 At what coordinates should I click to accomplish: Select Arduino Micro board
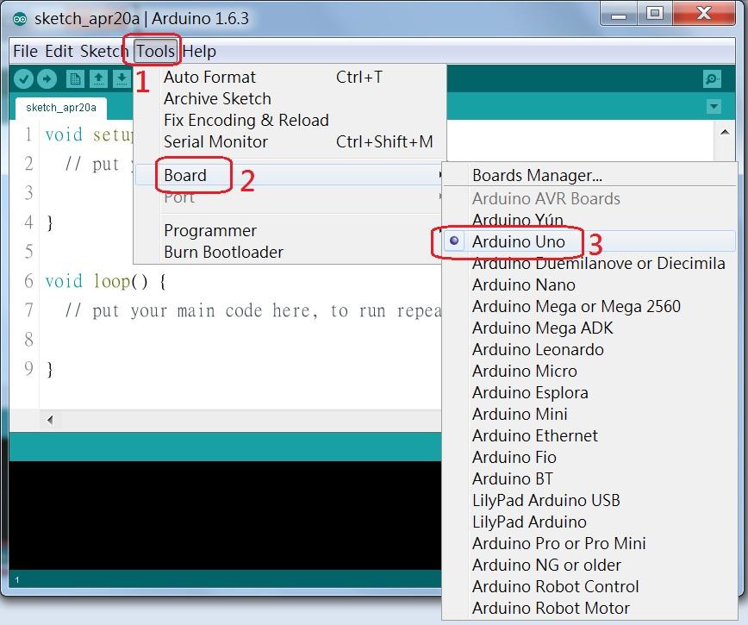(590, 371)
